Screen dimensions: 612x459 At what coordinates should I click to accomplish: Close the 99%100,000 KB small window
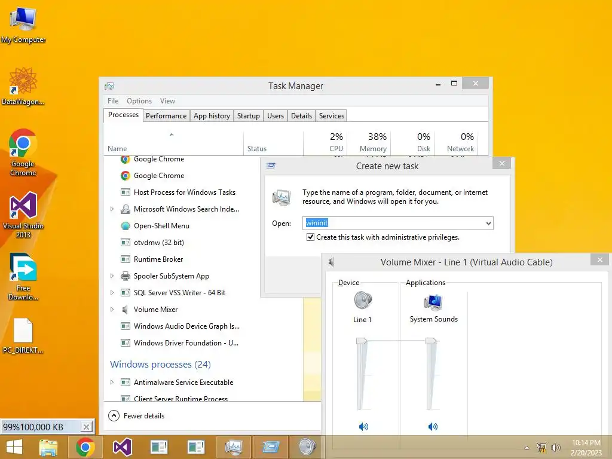tap(86, 427)
